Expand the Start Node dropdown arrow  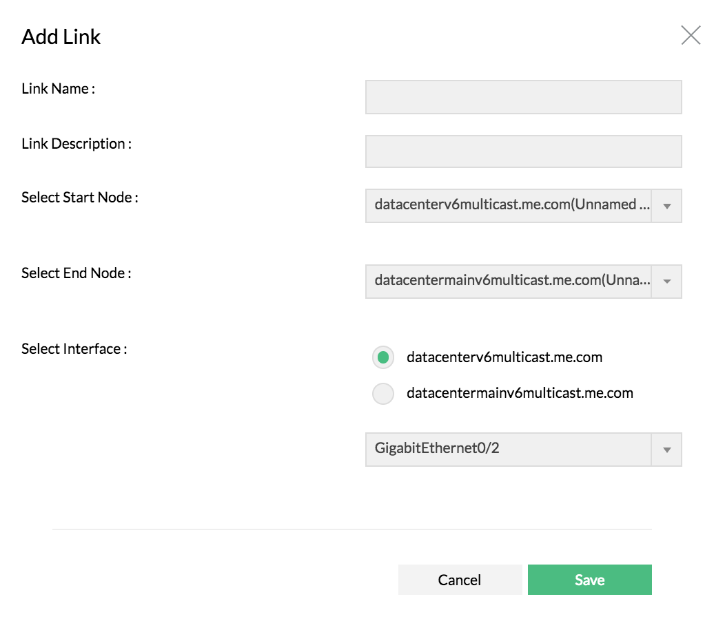click(x=666, y=206)
